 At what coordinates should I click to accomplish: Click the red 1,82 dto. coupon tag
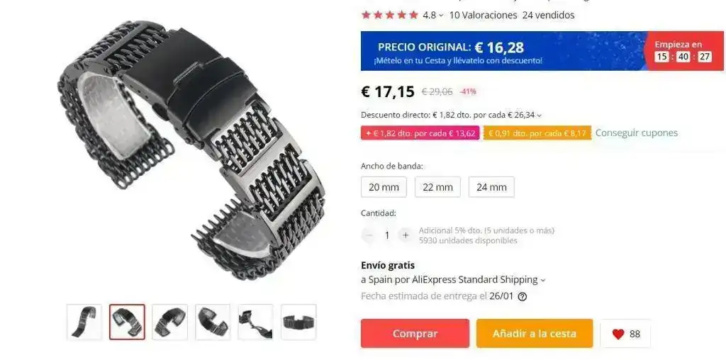point(420,133)
